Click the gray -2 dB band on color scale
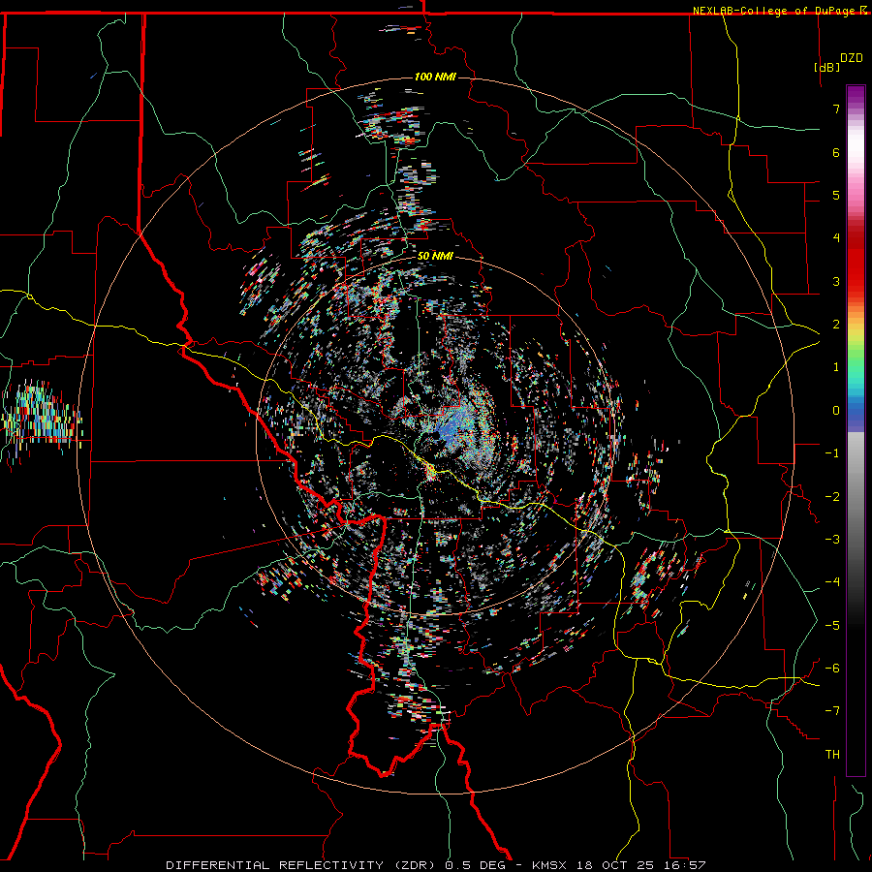This screenshot has height=872, width=872. [x=856, y=497]
